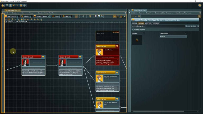This screenshot has height=114, width=203.
Task: Click the window layout icon in top toolbar
Action: click(21, 6)
